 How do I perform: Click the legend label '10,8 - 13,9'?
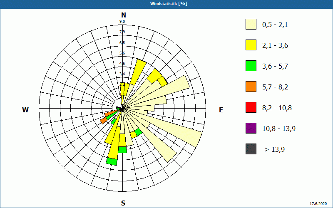[x=279, y=129]
